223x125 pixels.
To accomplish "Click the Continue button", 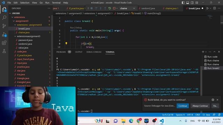I will pyautogui.click(x=183, y=106).
